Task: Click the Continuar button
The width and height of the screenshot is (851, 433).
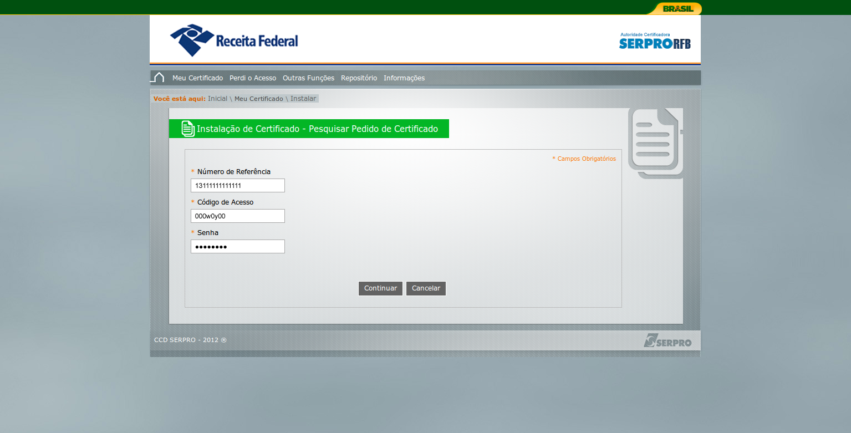Action: point(380,288)
